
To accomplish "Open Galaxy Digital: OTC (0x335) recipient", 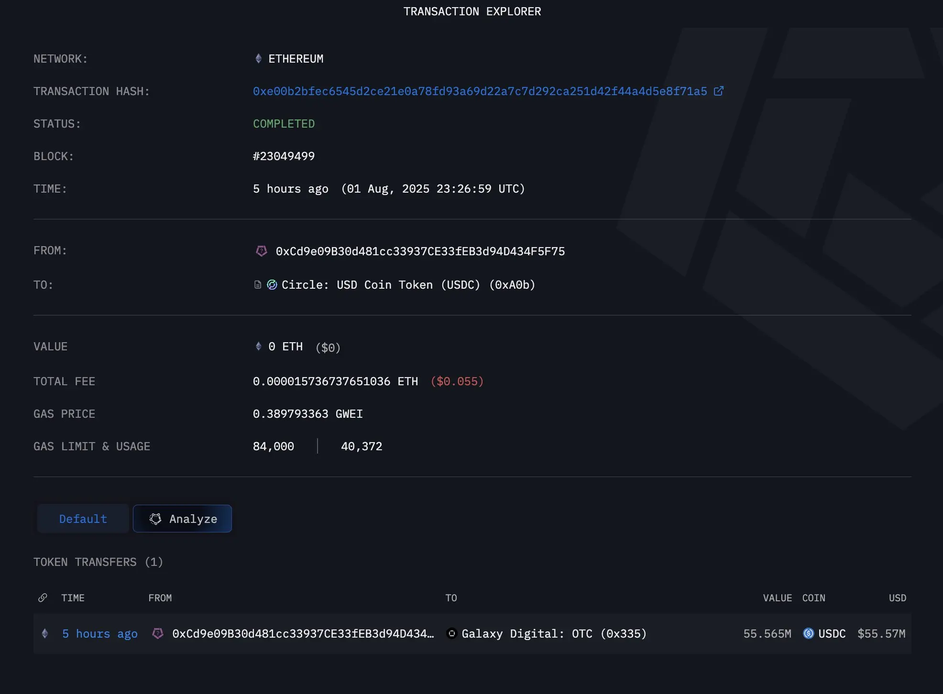I will 554,634.
